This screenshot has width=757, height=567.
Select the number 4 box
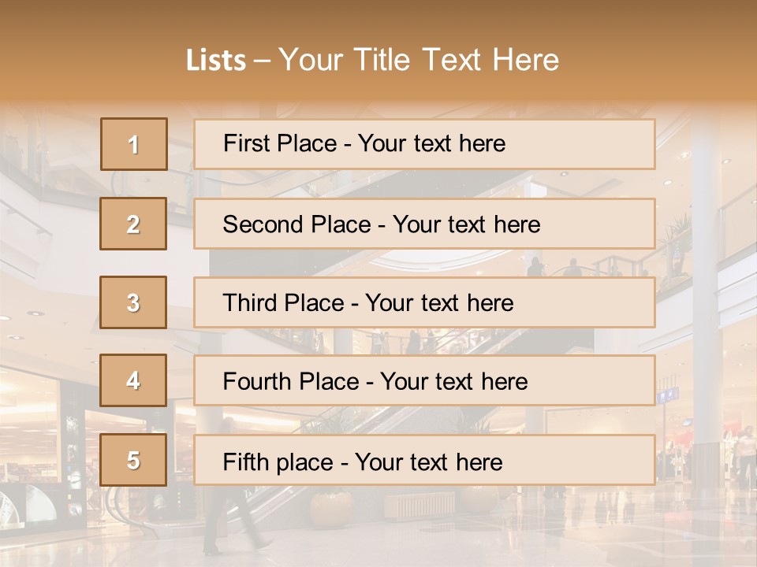pos(133,381)
